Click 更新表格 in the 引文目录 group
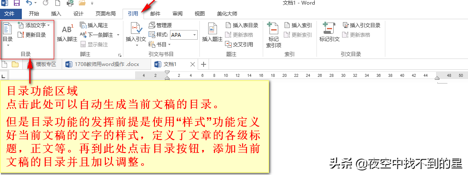Image resolution: width=468 pixels, height=175 pixels. [357, 35]
